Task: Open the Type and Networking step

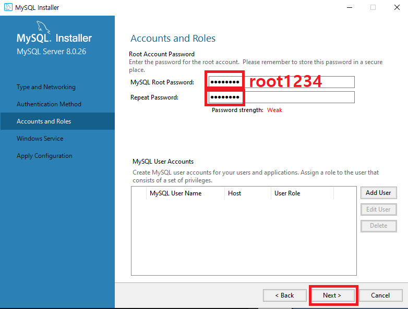Action: (x=46, y=87)
